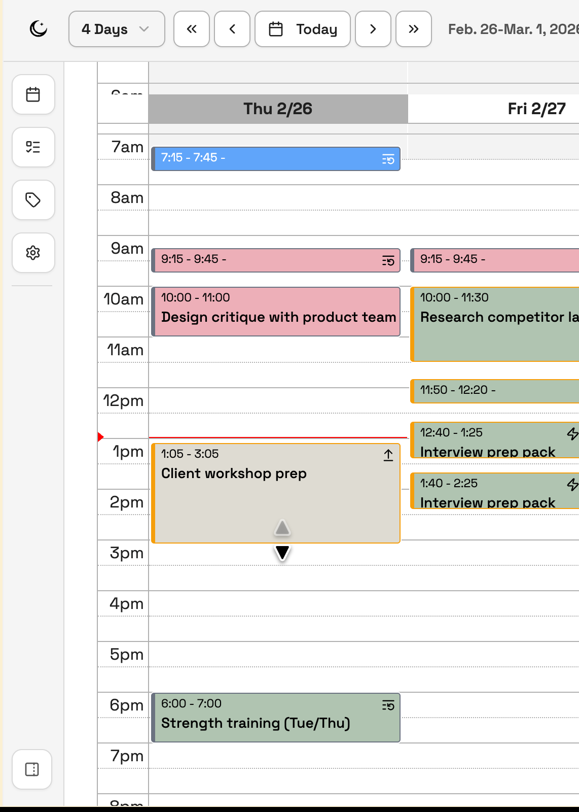
Task: Open Strength training (Tue/Thu) event
Action: pos(256,723)
